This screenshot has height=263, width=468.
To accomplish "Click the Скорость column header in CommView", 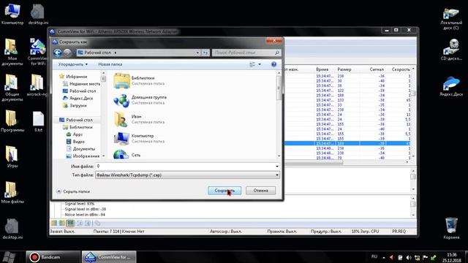I will pyautogui.click(x=401, y=69).
